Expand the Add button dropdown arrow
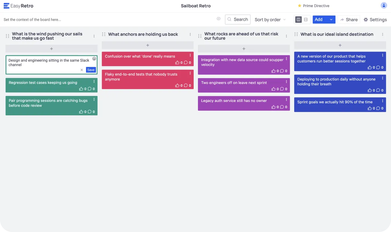This screenshot has width=391, height=232. point(331,20)
